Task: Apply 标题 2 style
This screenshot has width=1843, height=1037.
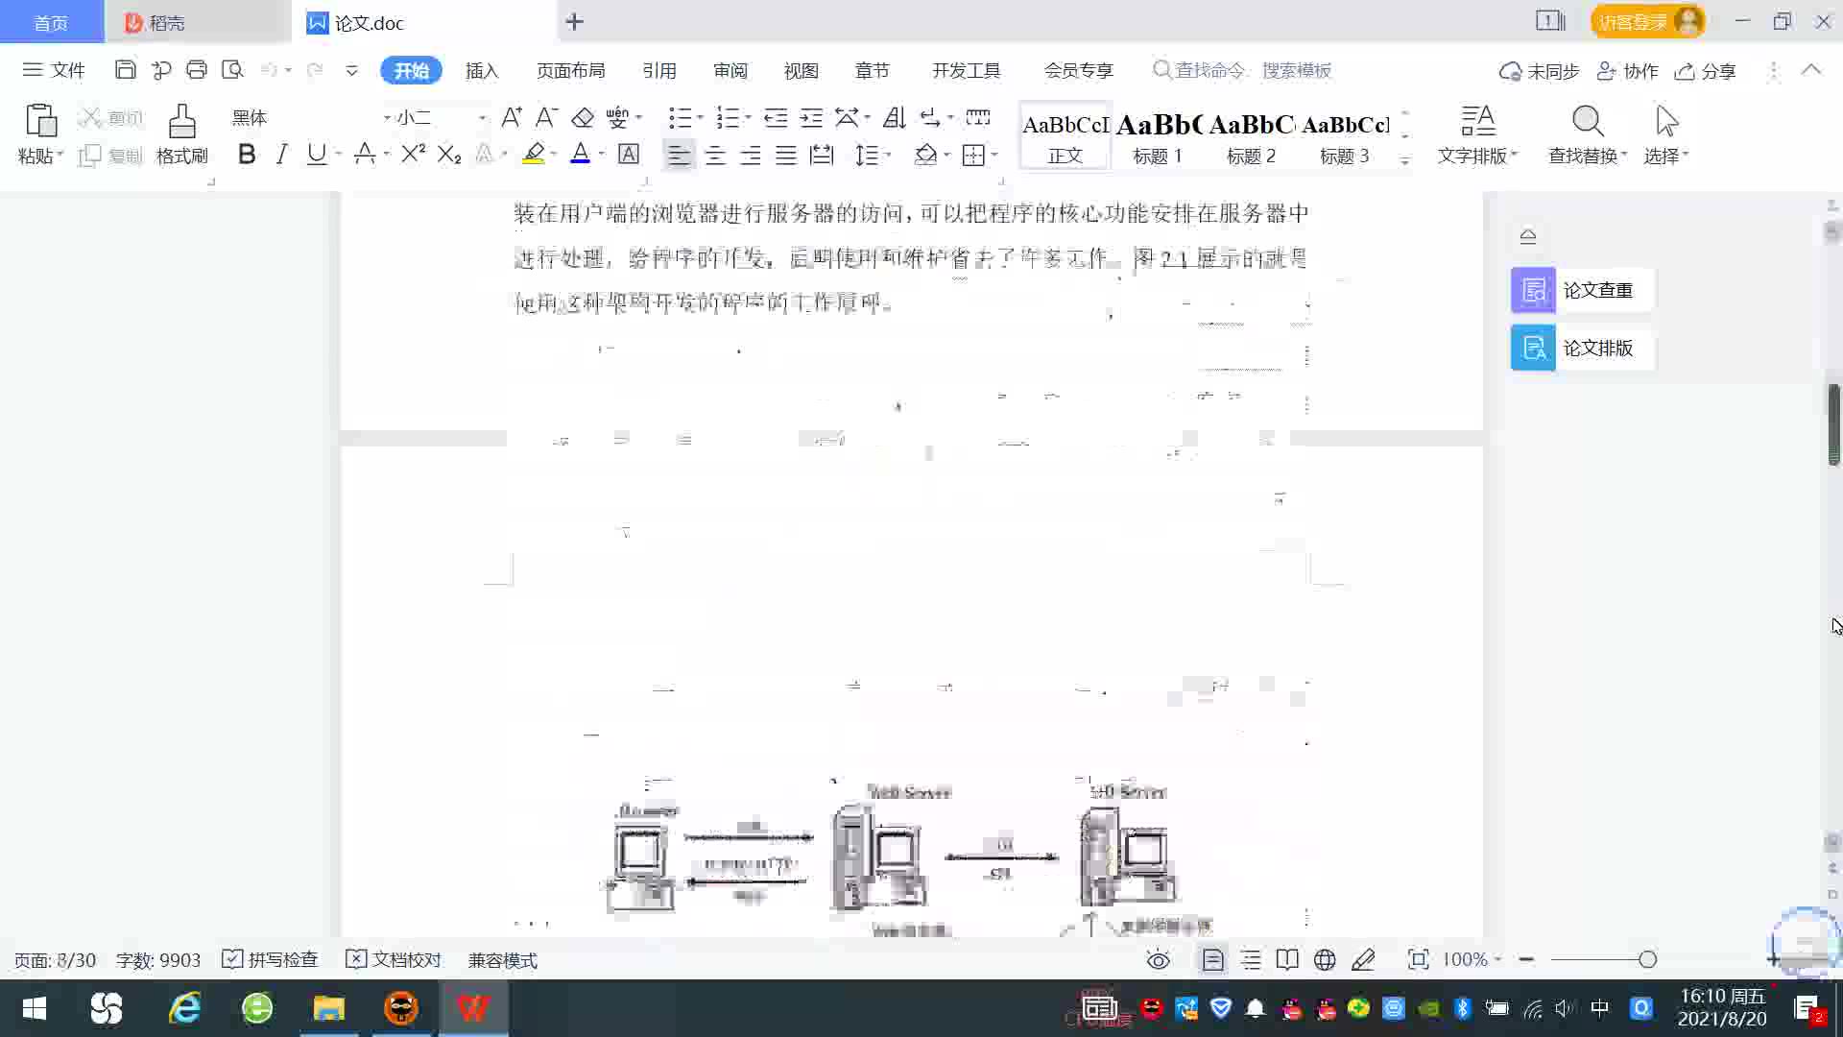Action: (x=1252, y=137)
